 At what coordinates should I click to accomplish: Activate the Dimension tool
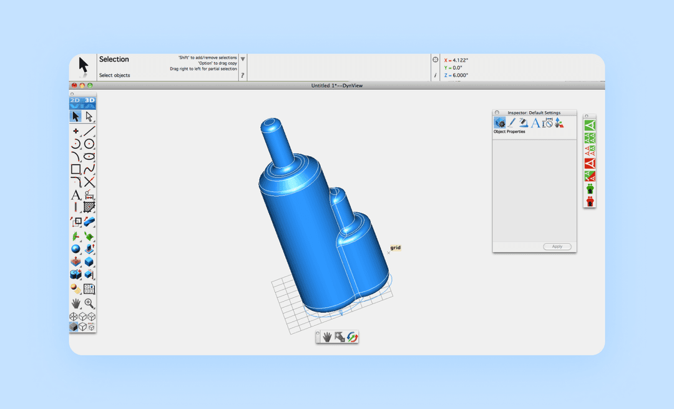(89, 195)
